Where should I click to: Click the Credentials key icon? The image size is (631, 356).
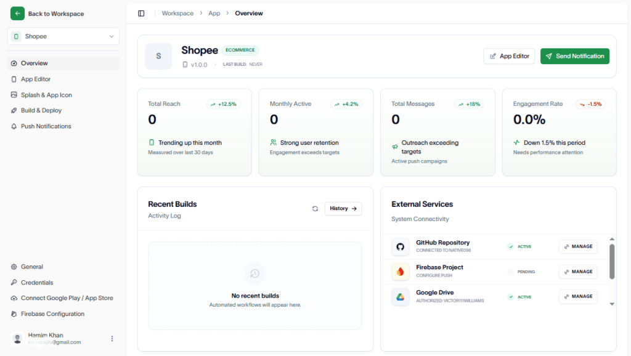tap(14, 282)
